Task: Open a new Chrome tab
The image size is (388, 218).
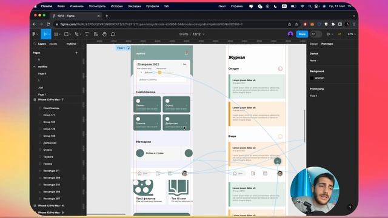Action: 107,16
